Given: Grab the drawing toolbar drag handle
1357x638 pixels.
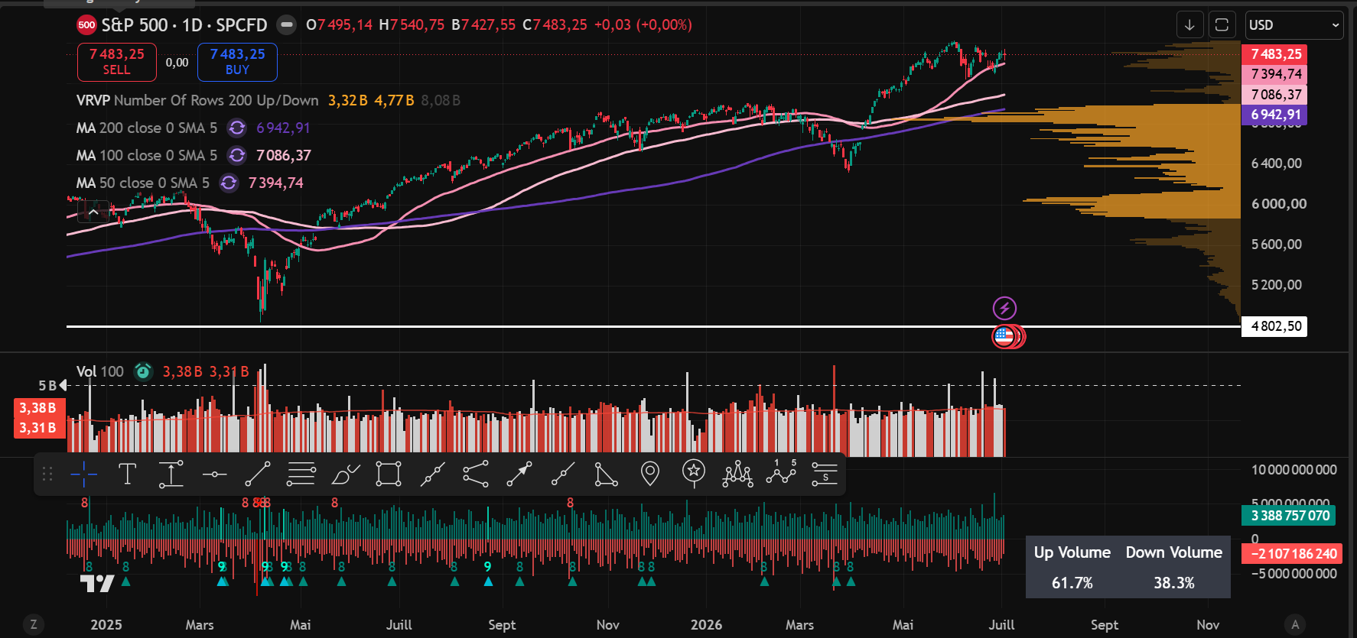Looking at the screenshot, I should (47, 474).
